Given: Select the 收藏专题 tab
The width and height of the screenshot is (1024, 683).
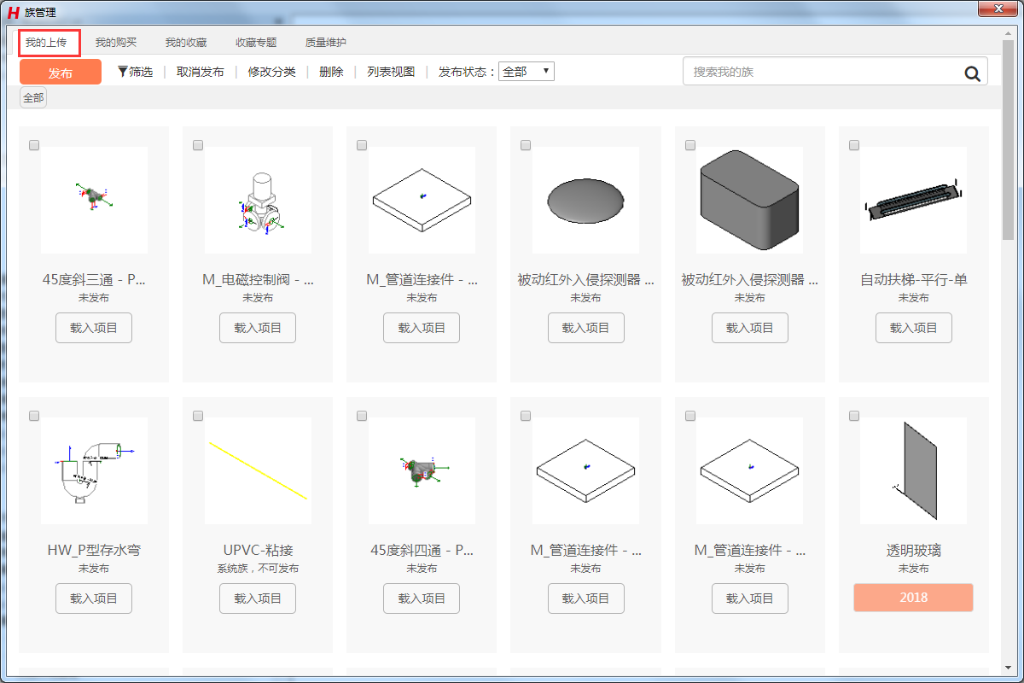Looking at the screenshot, I should coord(256,42).
